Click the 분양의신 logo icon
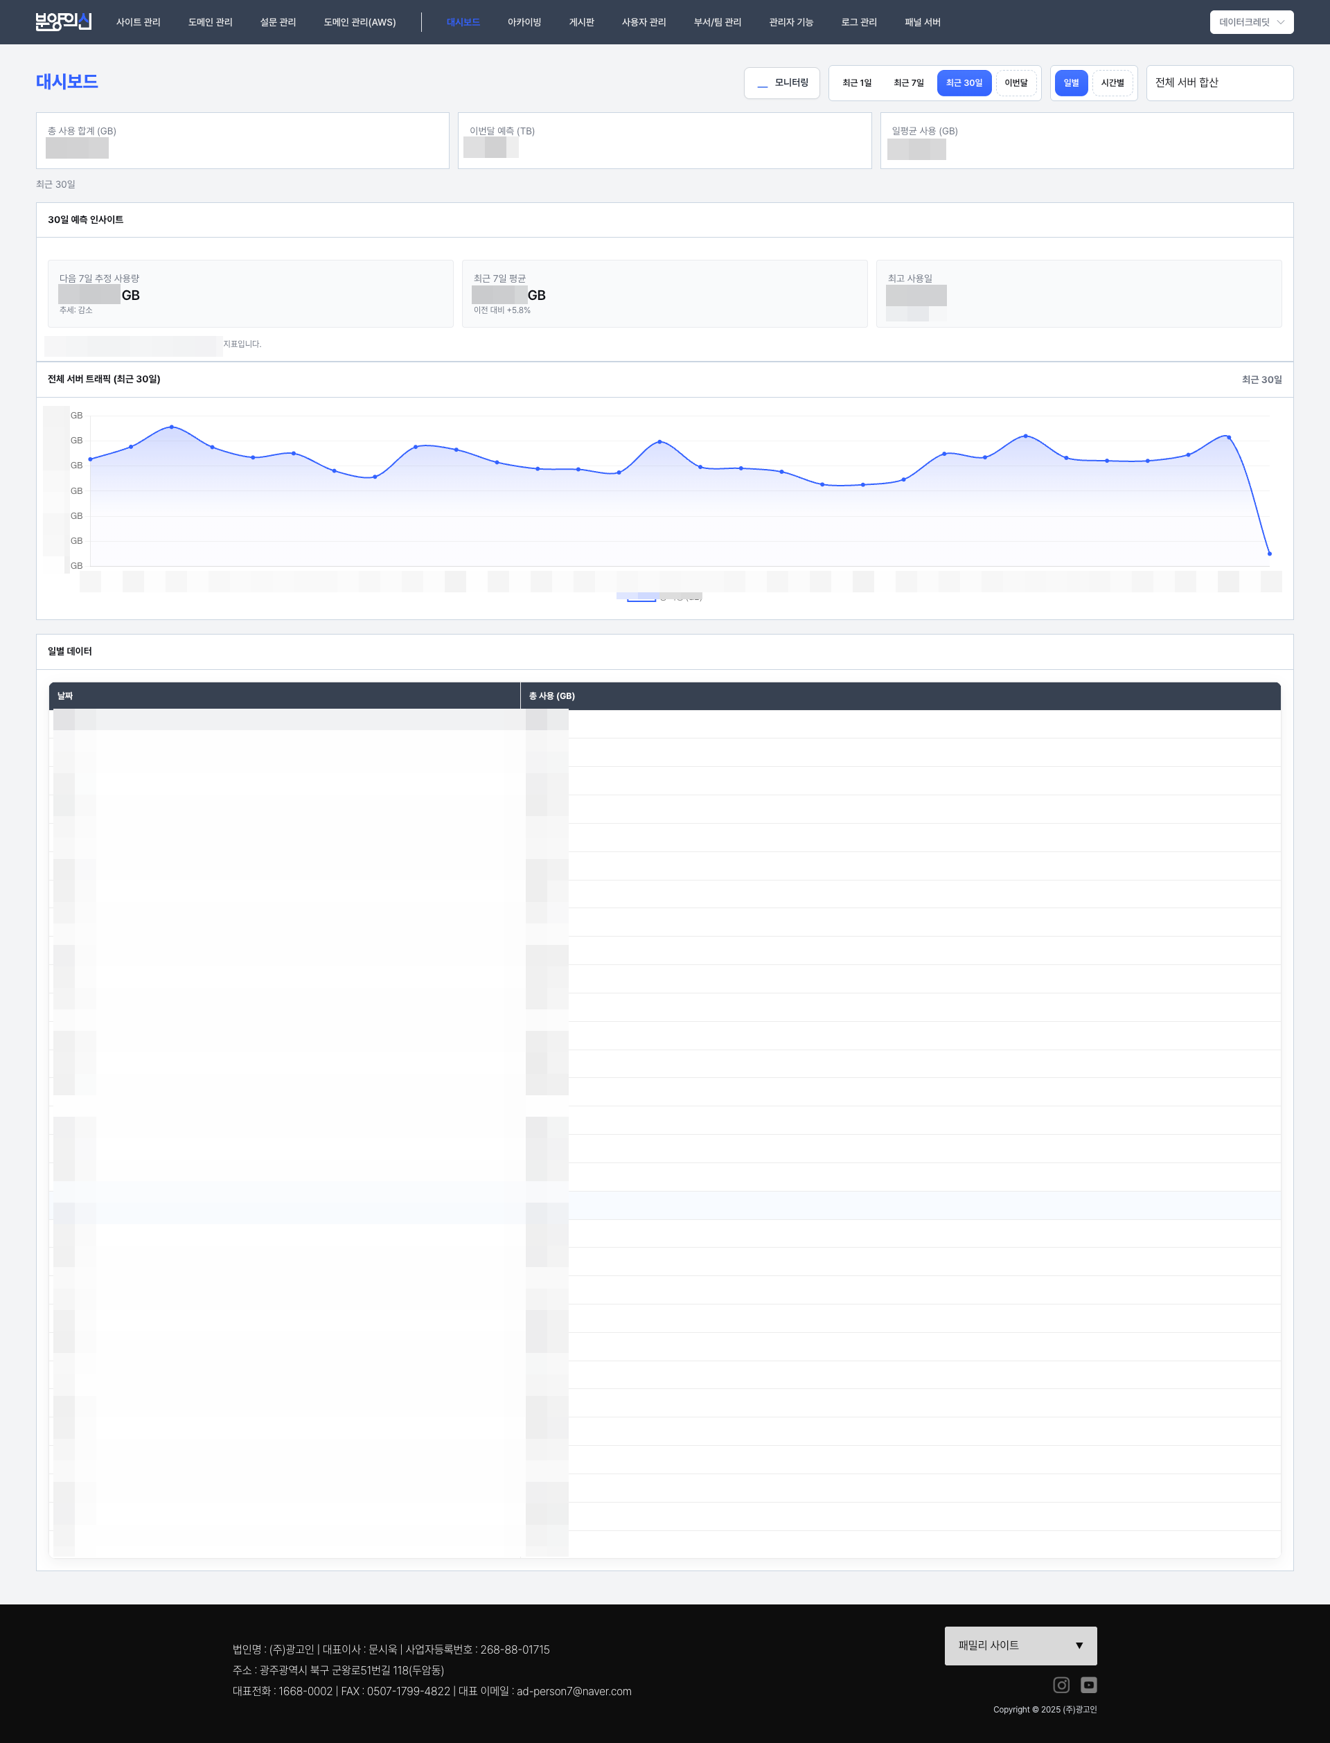Viewport: 1330px width, 1743px height. point(63,21)
